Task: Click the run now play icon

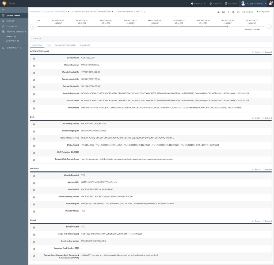Action: [223, 12]
